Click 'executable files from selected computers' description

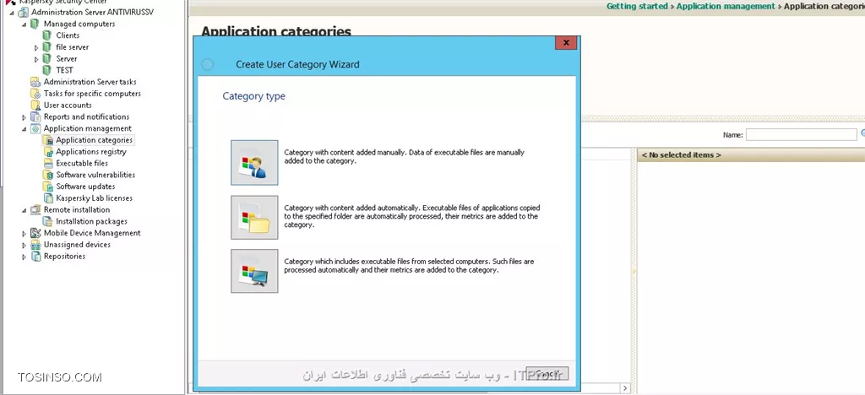[x=409, y=266]
